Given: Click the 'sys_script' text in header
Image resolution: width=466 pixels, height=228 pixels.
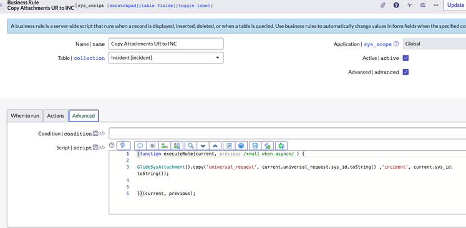Looking at the screenshot, I should (90, 6).
